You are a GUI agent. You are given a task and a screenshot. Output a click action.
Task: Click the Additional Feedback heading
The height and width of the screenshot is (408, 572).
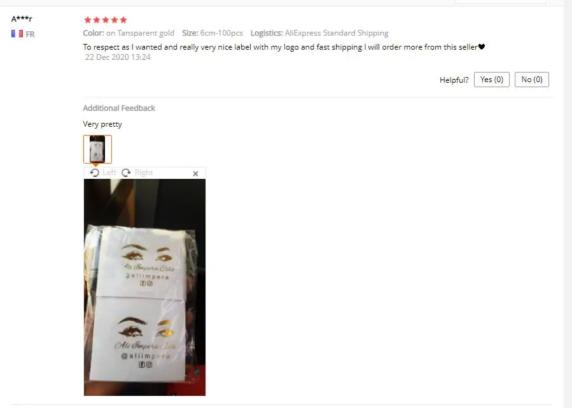[x=119, y=108]
